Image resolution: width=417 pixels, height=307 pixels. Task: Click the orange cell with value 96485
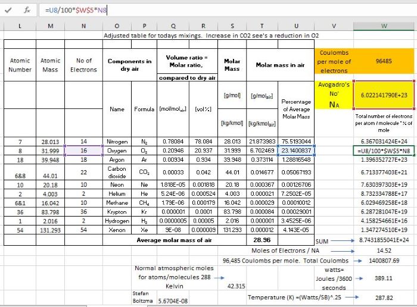pos(384,61)
